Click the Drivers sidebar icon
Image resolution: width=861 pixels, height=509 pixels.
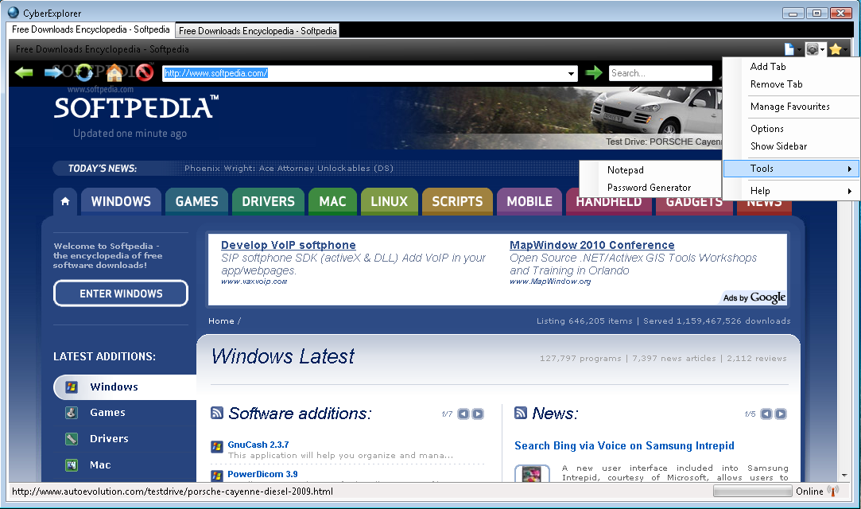coord(72,439)
